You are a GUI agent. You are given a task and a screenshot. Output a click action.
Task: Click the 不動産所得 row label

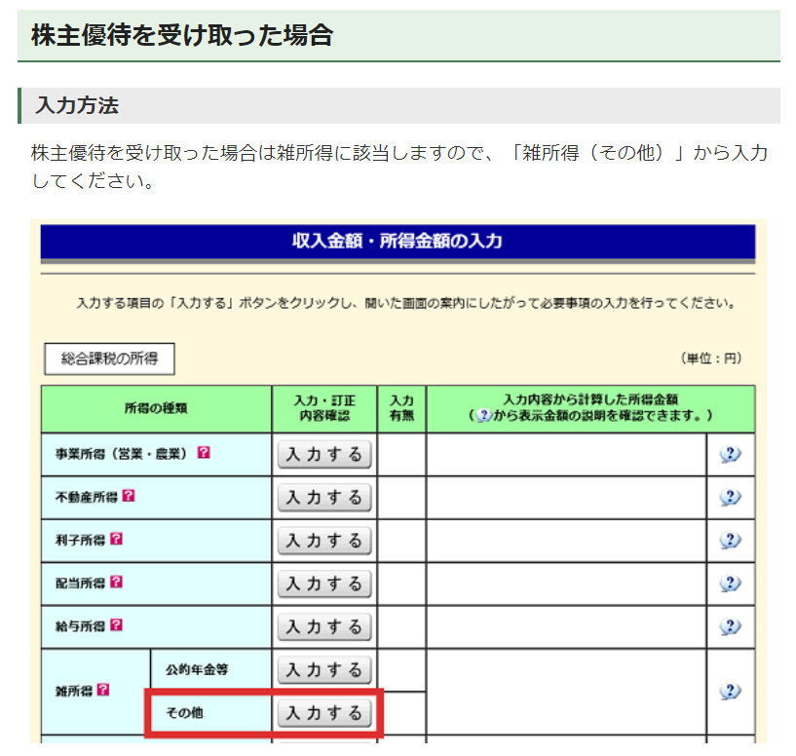[87, 497]
